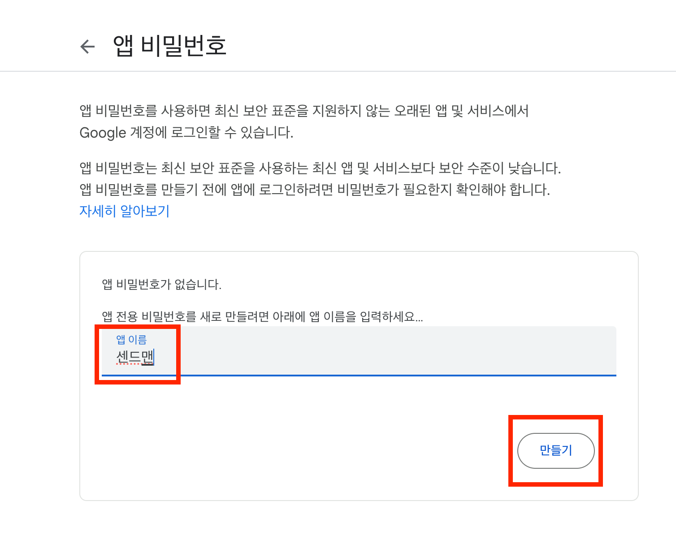Click the 앱 비밀번호 page title
Viewport: 676px width, 553px height.
(170, 46)
